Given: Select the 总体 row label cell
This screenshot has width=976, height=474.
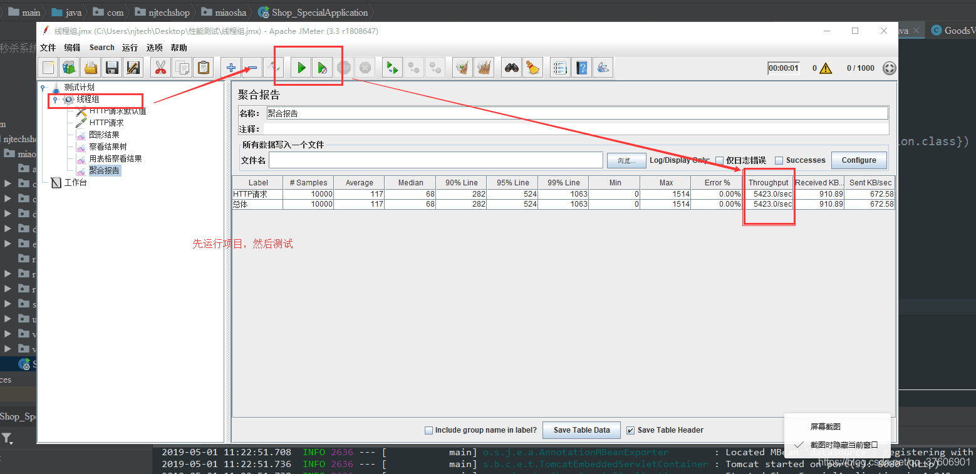Looking at the screenshot, I should click(x=257, y=204).
